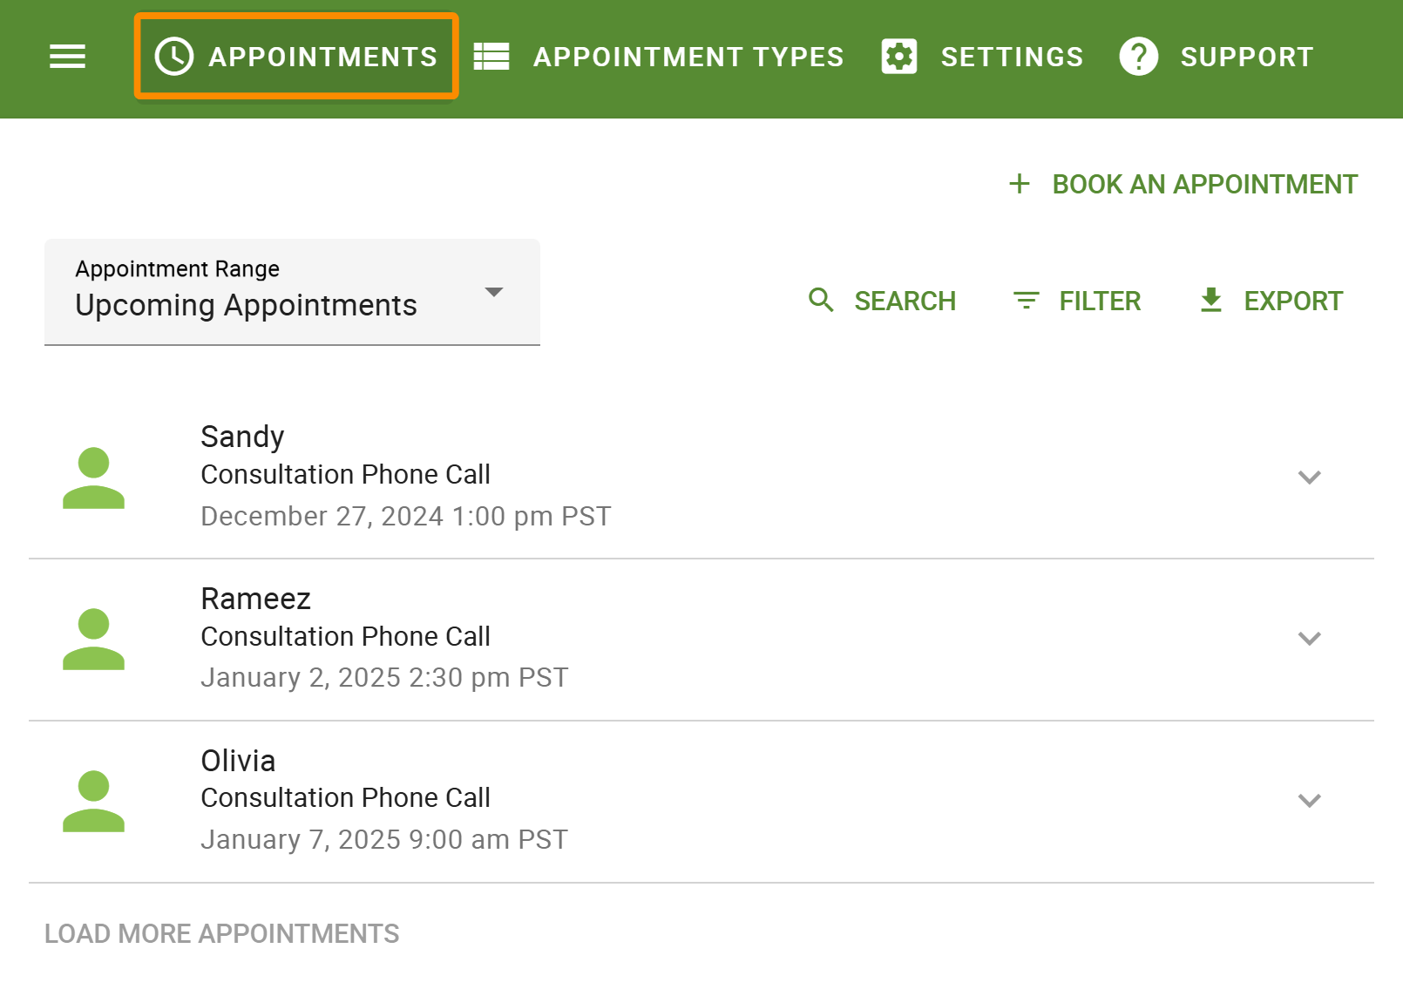Click the clock icon beside APPOINTMENTS
1403x996 pixels.
(x=173, y=56)
